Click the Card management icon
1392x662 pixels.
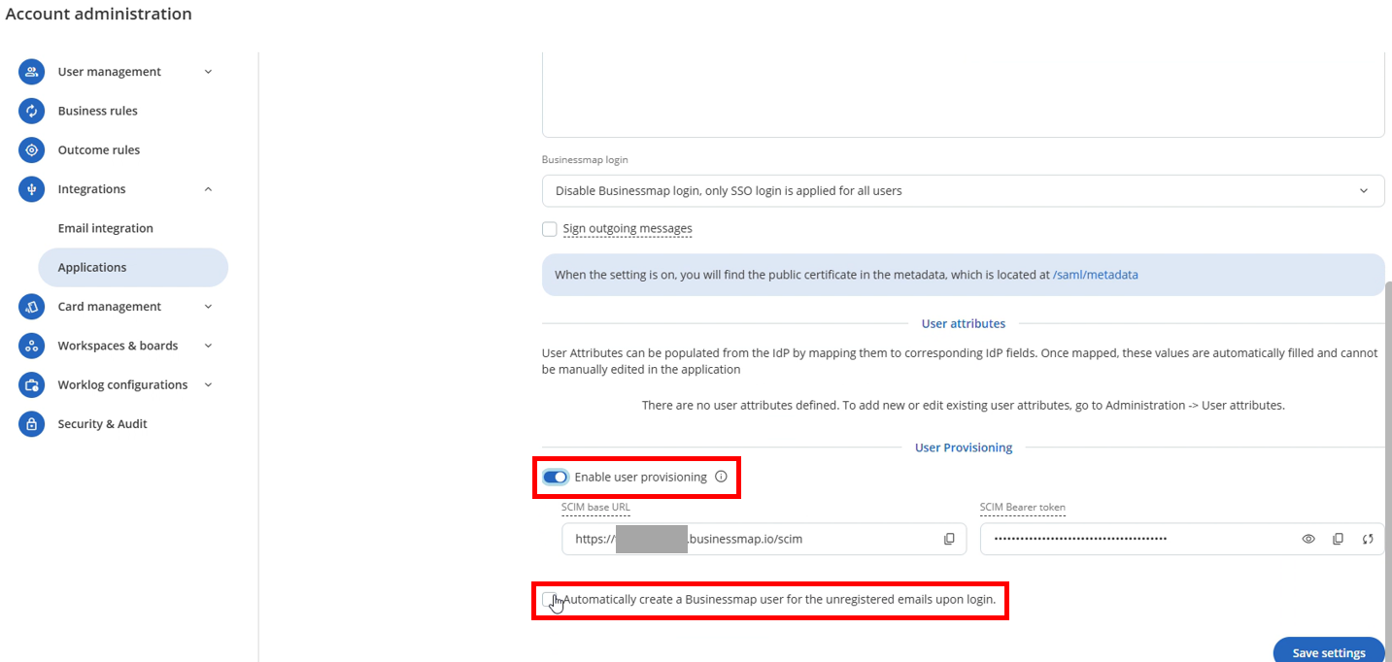pyautogui.click(x=31, y=307)
